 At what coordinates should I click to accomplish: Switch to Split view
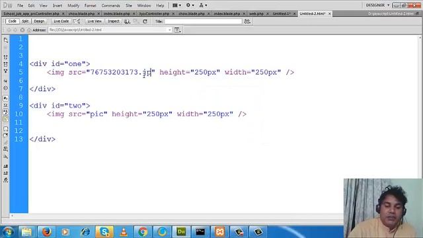point(25,21)
